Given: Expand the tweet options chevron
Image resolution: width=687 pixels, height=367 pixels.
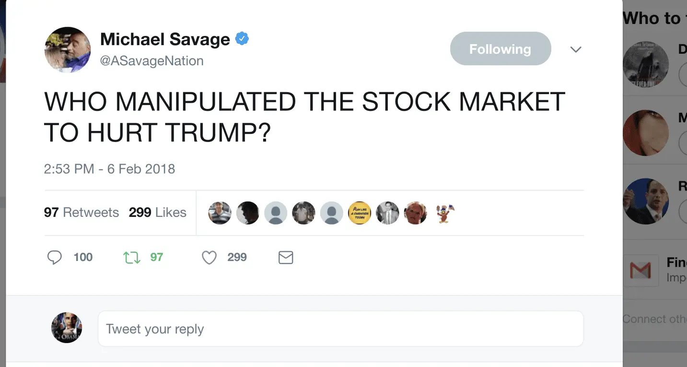Looking at the screenshot, I should pyautogui.click(x=576, y=49).
